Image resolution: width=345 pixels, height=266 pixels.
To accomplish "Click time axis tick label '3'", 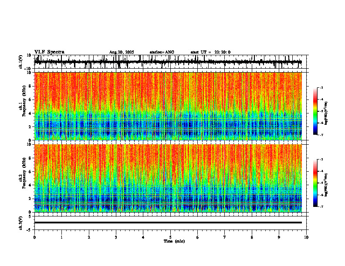I will (116, 237).
